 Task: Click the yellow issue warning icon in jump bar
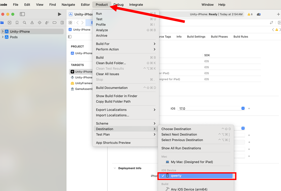tap(277, 30)
